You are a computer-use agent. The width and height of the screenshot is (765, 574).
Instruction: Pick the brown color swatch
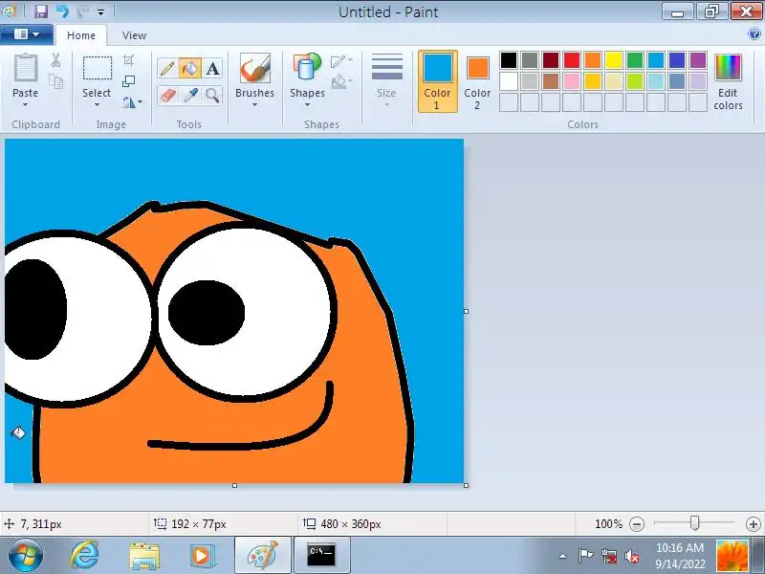click(x=551, y=81)
